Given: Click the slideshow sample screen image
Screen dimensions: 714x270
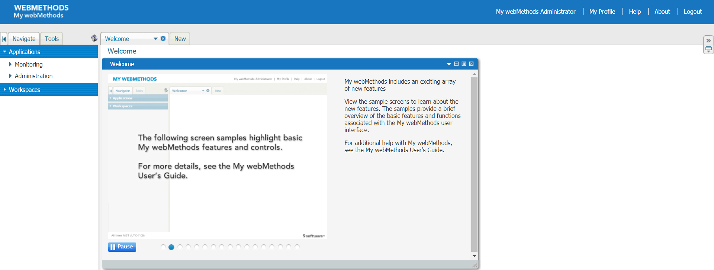Looking at the screenshot, I should coord(218,157).
